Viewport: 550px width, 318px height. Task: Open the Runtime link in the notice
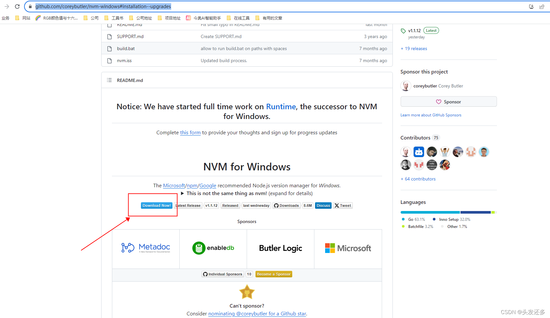(x=281, y=107)
